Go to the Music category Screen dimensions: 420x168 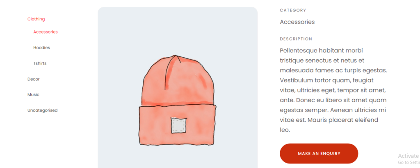pyautogui.click(x=33, y=94)
